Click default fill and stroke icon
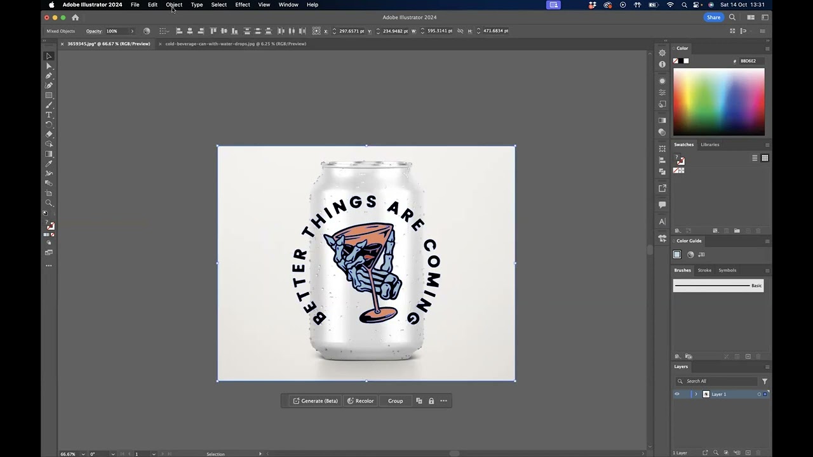Image resolution: width=813 pixels, height=457 pixels. (46, 213)
